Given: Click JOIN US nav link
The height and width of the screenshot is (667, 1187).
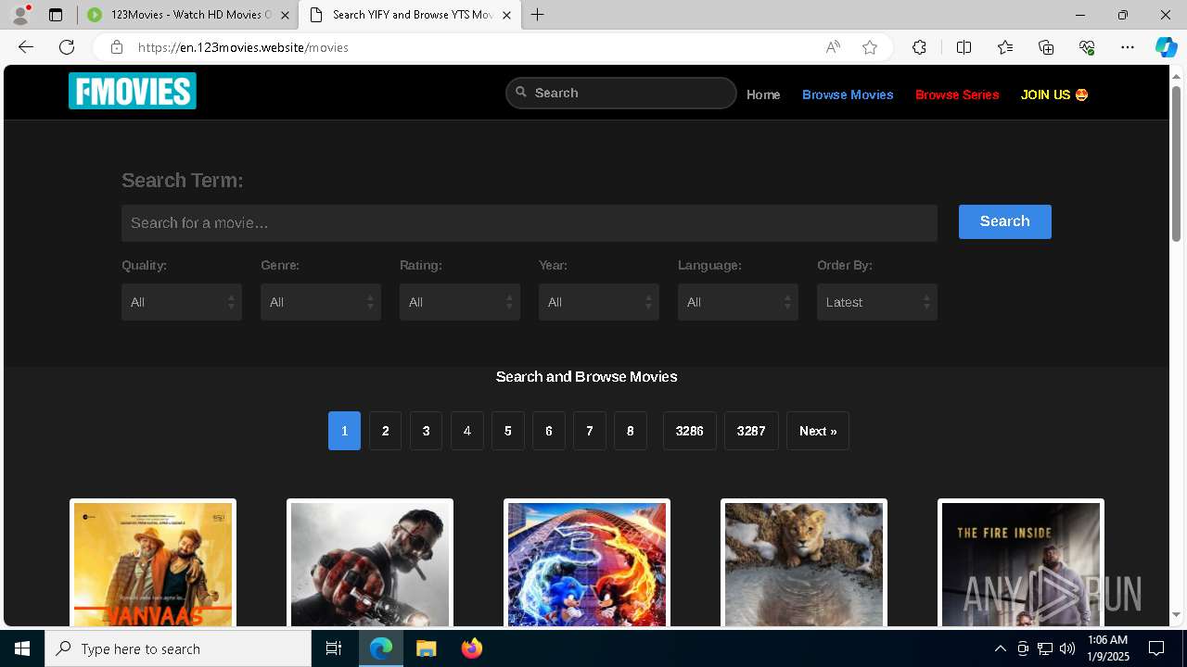Looking at the screenshot, I should point(1054,94).
